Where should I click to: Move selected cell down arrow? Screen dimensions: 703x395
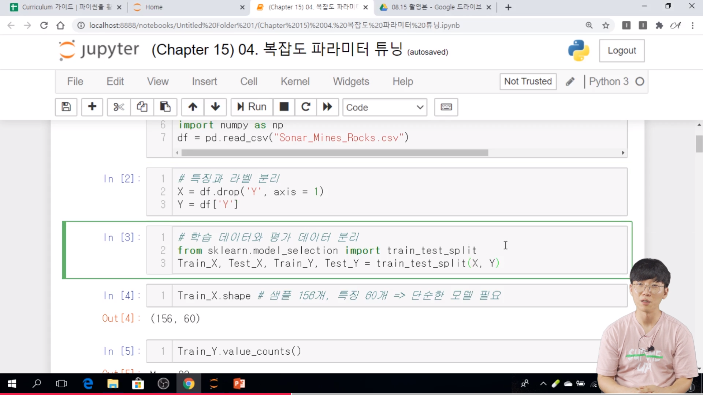coord(215,107)
